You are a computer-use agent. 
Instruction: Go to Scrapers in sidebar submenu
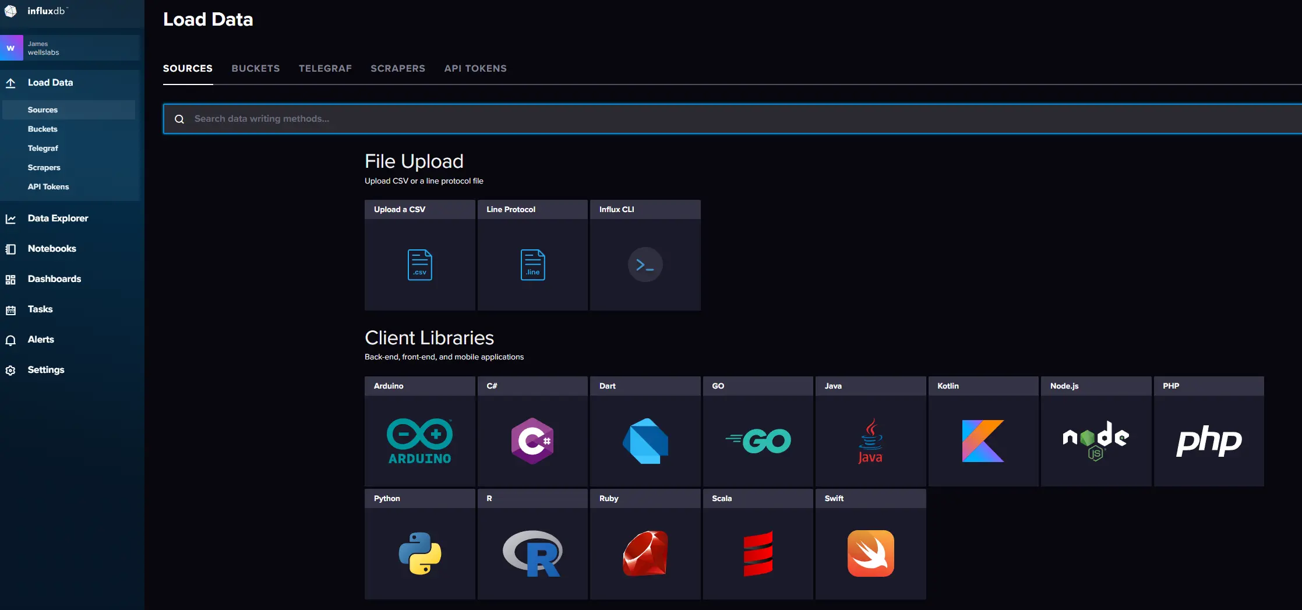click(x=44, y=167)
